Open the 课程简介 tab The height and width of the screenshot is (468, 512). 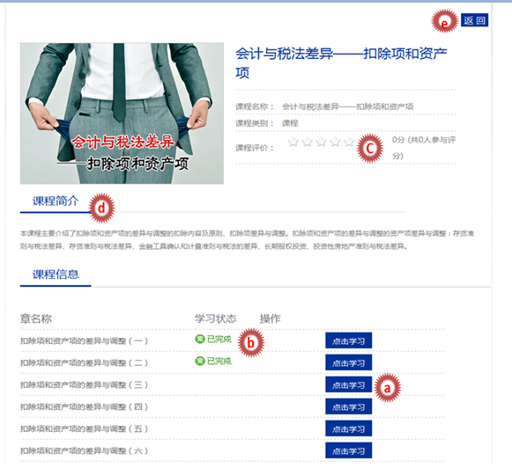[56, 201]
